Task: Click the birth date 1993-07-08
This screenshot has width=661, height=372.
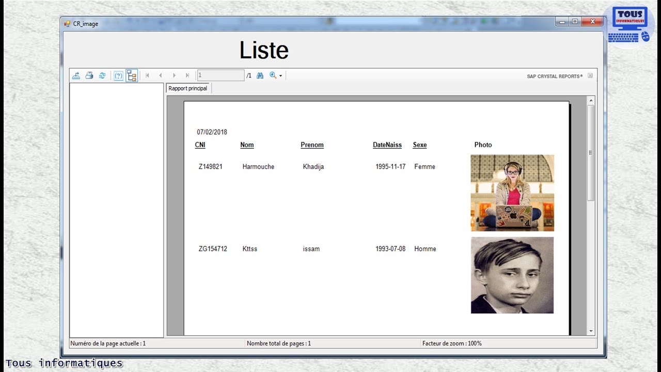Action: coord(390,249)
